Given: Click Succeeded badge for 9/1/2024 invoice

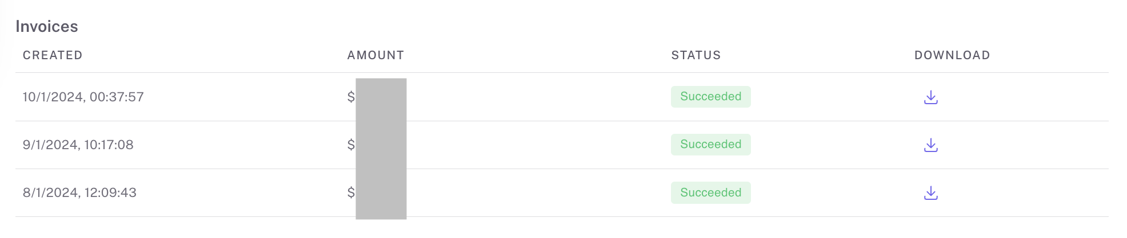Looking at the screenshot, I should 710,145.
